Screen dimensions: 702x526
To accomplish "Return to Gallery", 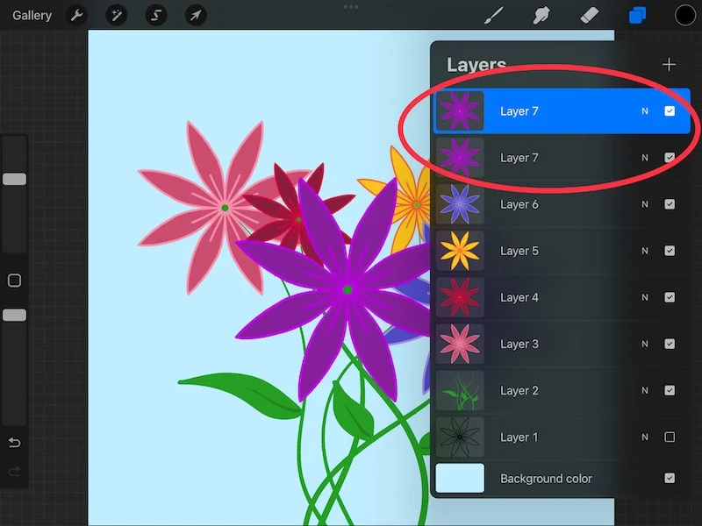I will point(32,16).
